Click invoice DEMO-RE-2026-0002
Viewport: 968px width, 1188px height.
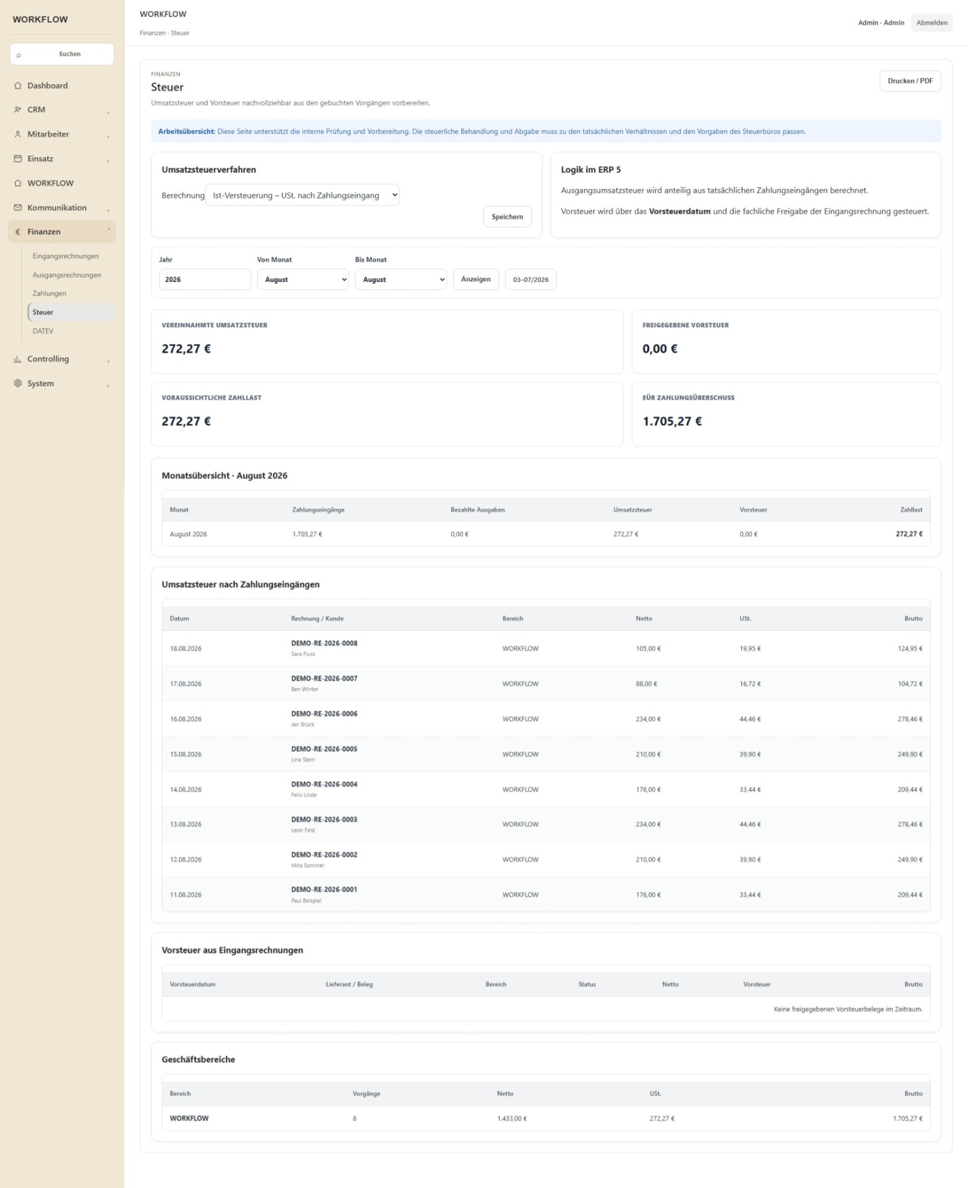coord(324,855)
